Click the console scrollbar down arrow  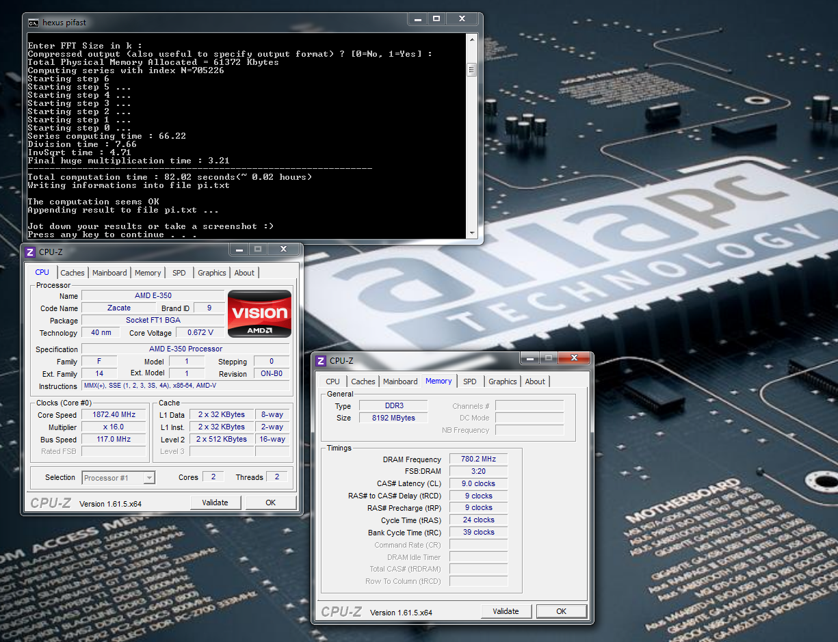(x=471, y=233)
